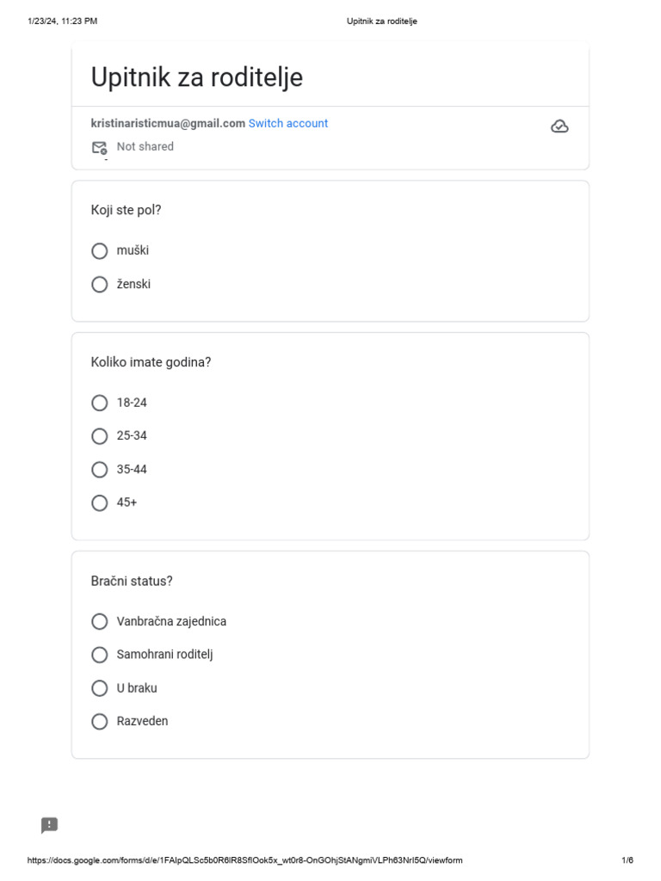Pick the 35-44 age option
The image size is (661, 881).
coord(100,470)
